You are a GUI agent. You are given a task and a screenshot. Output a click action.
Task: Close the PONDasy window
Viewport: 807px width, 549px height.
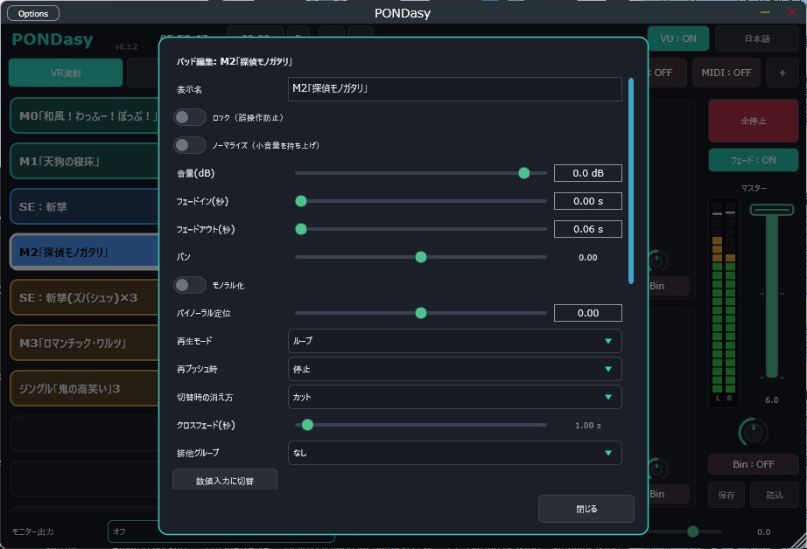[792, 12]
